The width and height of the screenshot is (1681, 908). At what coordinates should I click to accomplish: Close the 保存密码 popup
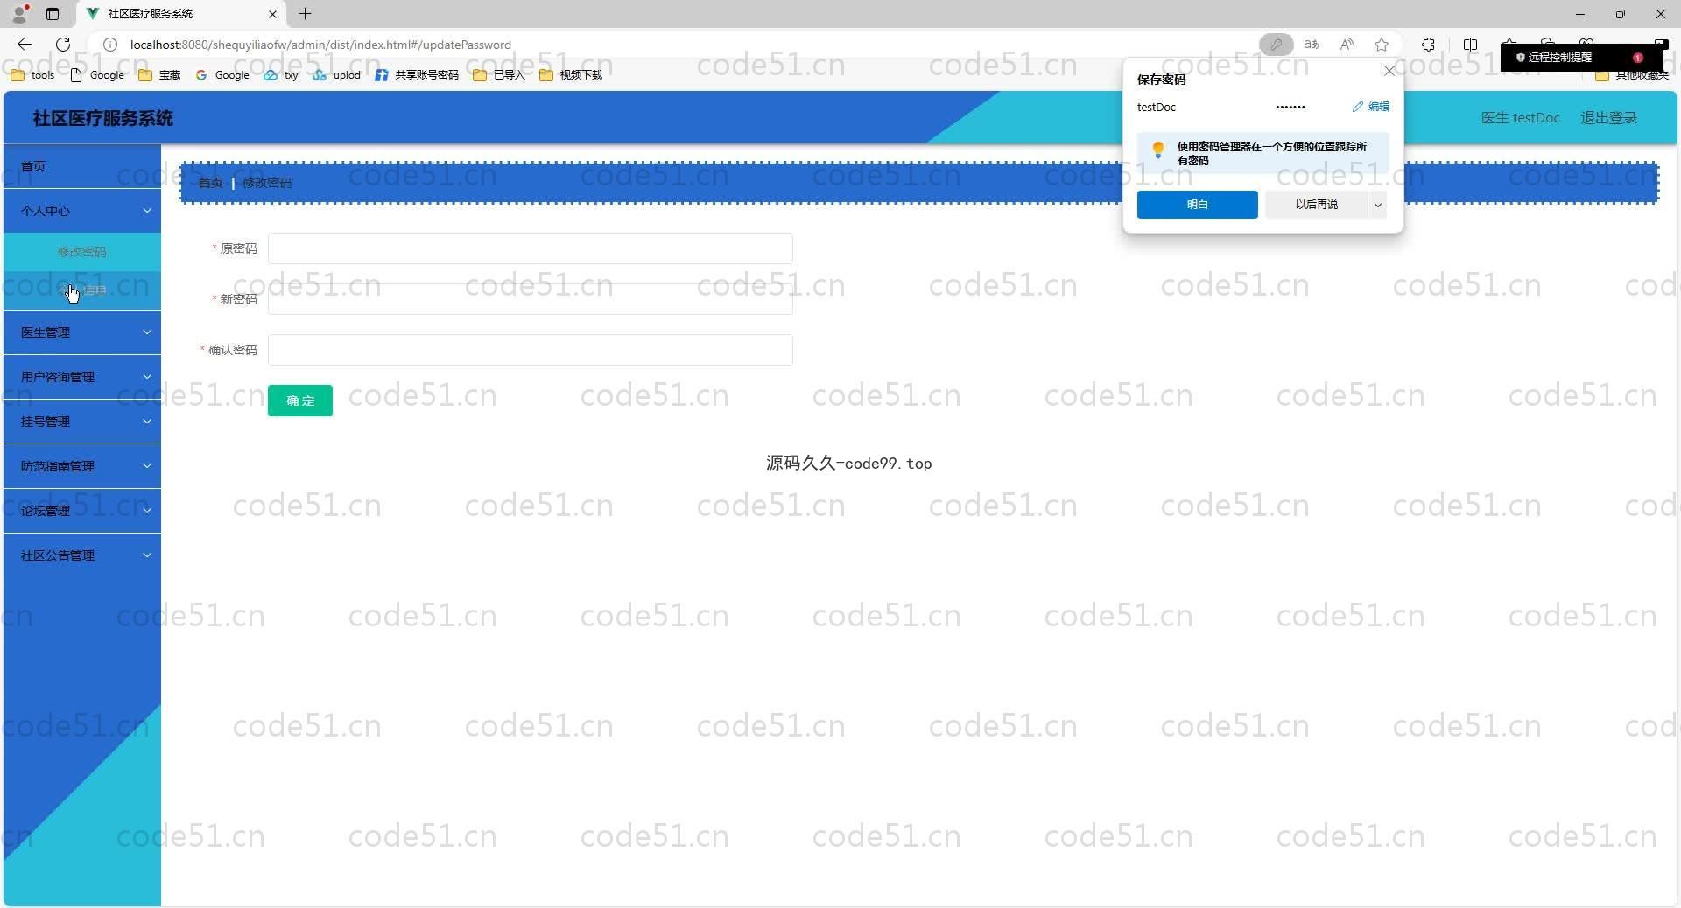(1389, 71)
